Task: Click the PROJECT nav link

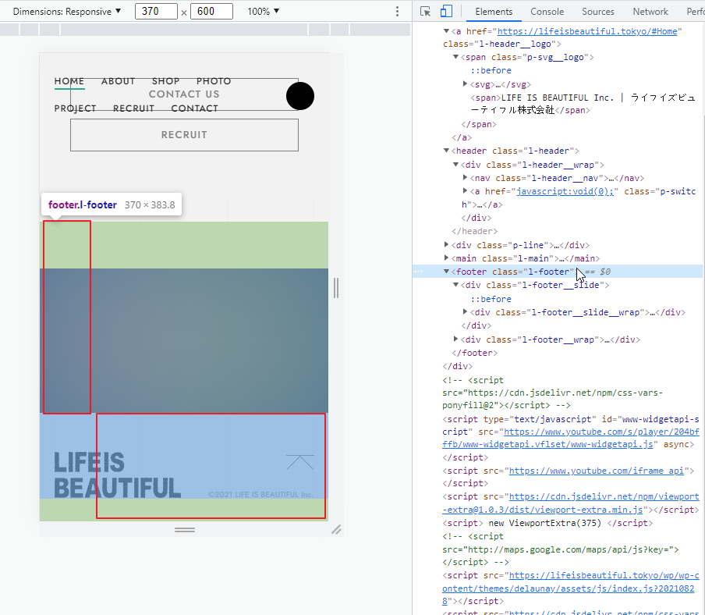Action: pyautogui.click(x=75, y=108)
